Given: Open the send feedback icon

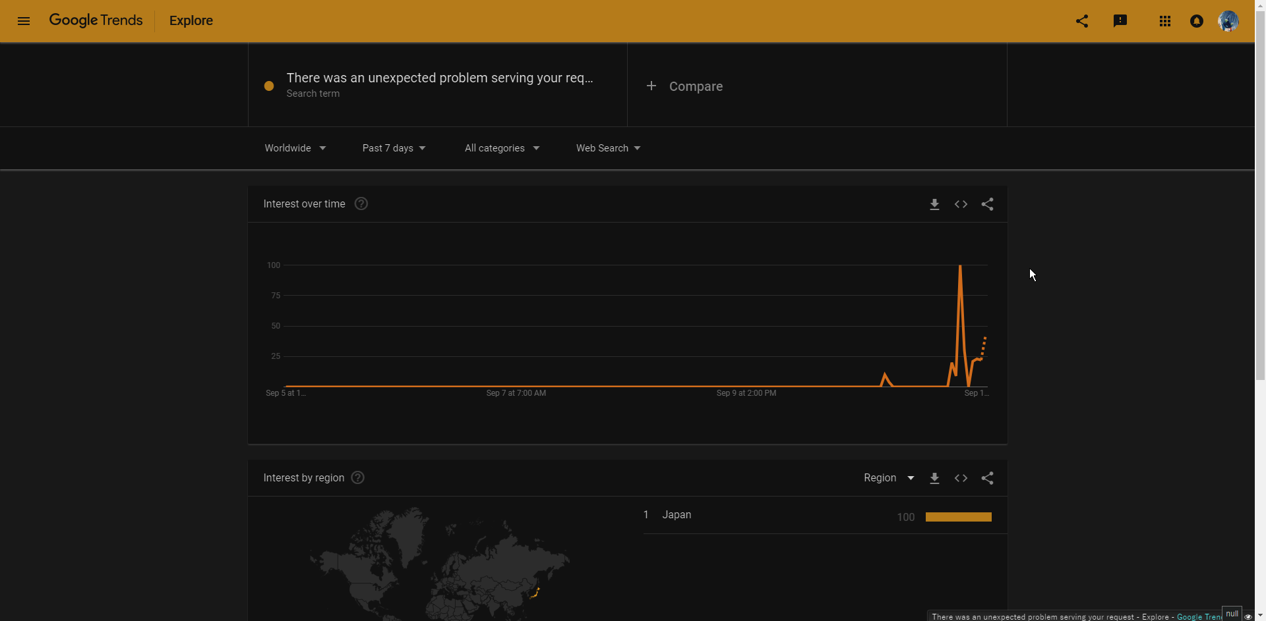Looking at the screenshot, I should 1120,21.
